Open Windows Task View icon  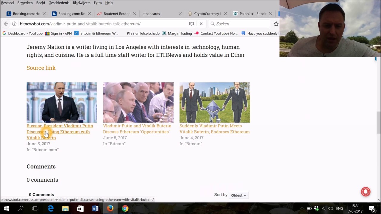pos(35,208)
